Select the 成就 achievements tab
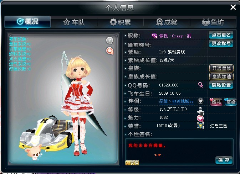Screen dimensions: 240x174 167,22
